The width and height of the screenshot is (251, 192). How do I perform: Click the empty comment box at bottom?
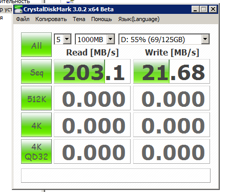[116, 176]
